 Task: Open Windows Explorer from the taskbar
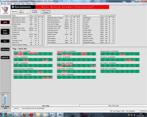click(x=46, y=115)
